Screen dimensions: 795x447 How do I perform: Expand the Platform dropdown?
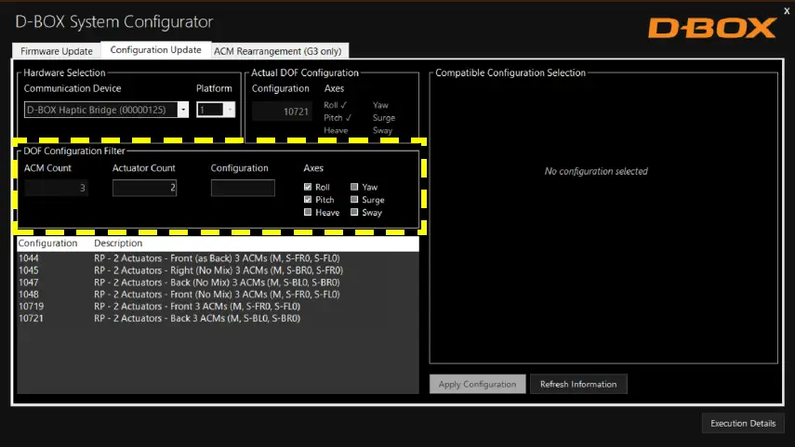pos(230,110)
